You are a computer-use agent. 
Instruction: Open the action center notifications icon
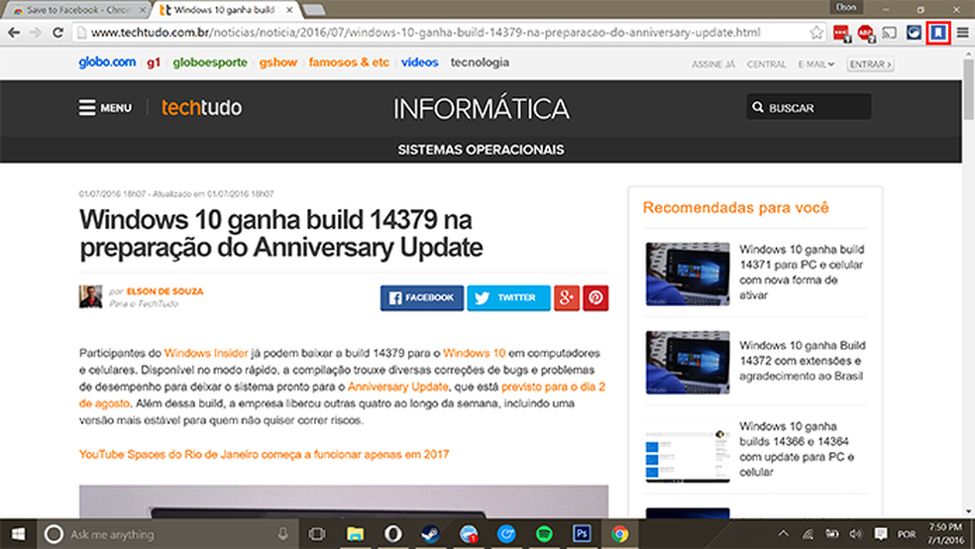pyautogui.click(x=881, y=534)
